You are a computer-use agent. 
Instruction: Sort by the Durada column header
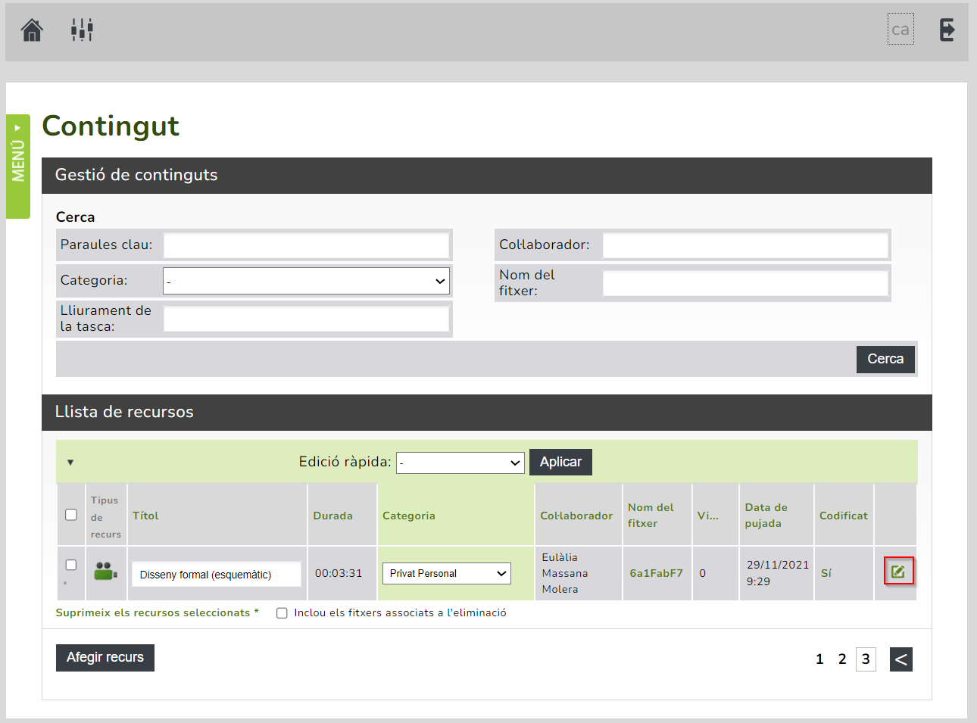[x=333, y=516]
